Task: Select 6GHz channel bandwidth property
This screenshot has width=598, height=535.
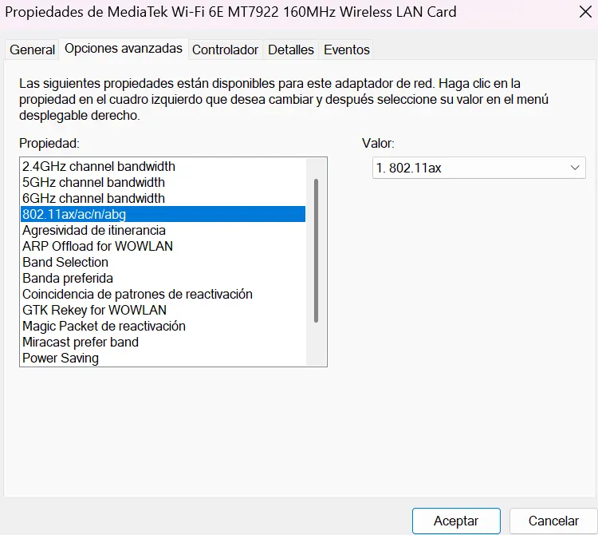Action: pos(163,199)
